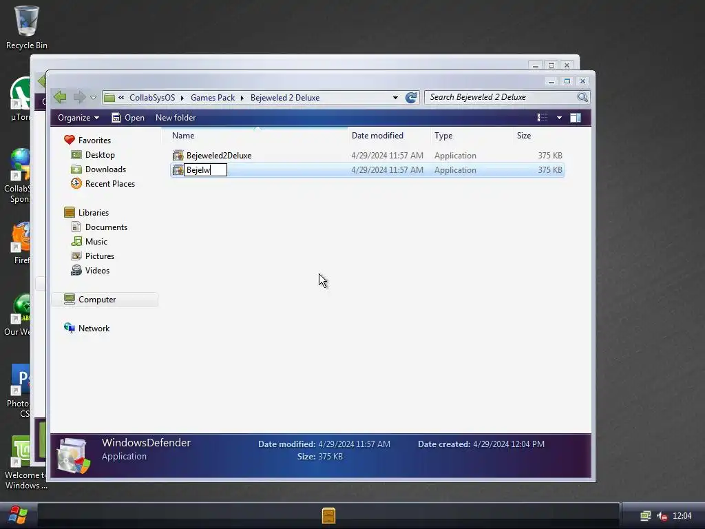Open the Videos library
The image size is (705, 529).
pos(97,270)
